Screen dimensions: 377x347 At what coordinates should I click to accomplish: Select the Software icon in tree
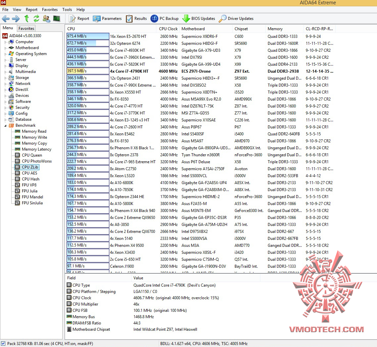click(x=11, y=102)
